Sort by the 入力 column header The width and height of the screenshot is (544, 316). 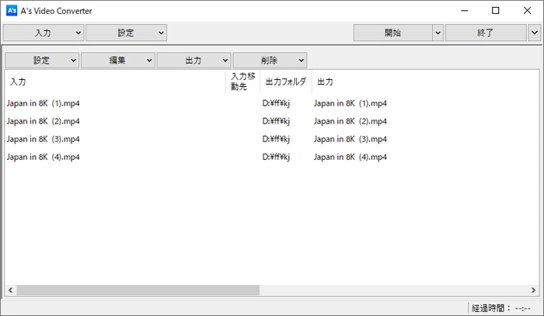pyautogui.click(x=115, y=82)
